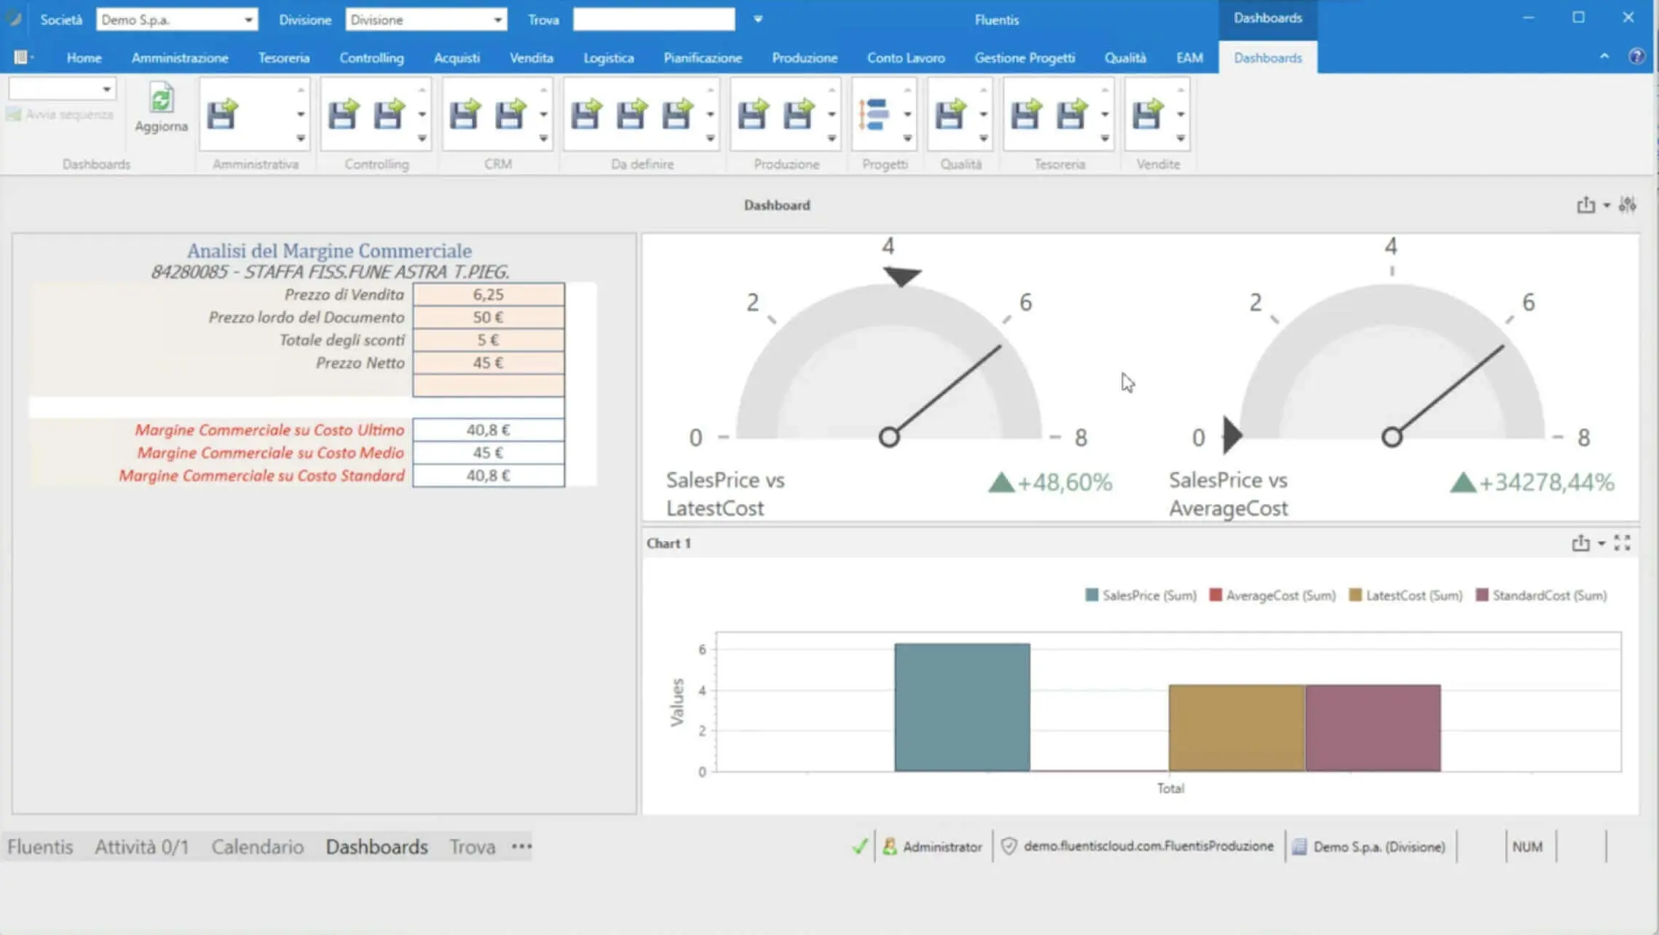Open the Vendite dashboard icon
Image resolution: width=1659 pixels, height=935 pixels.
pyautogui.click(x=1148, y=114)
